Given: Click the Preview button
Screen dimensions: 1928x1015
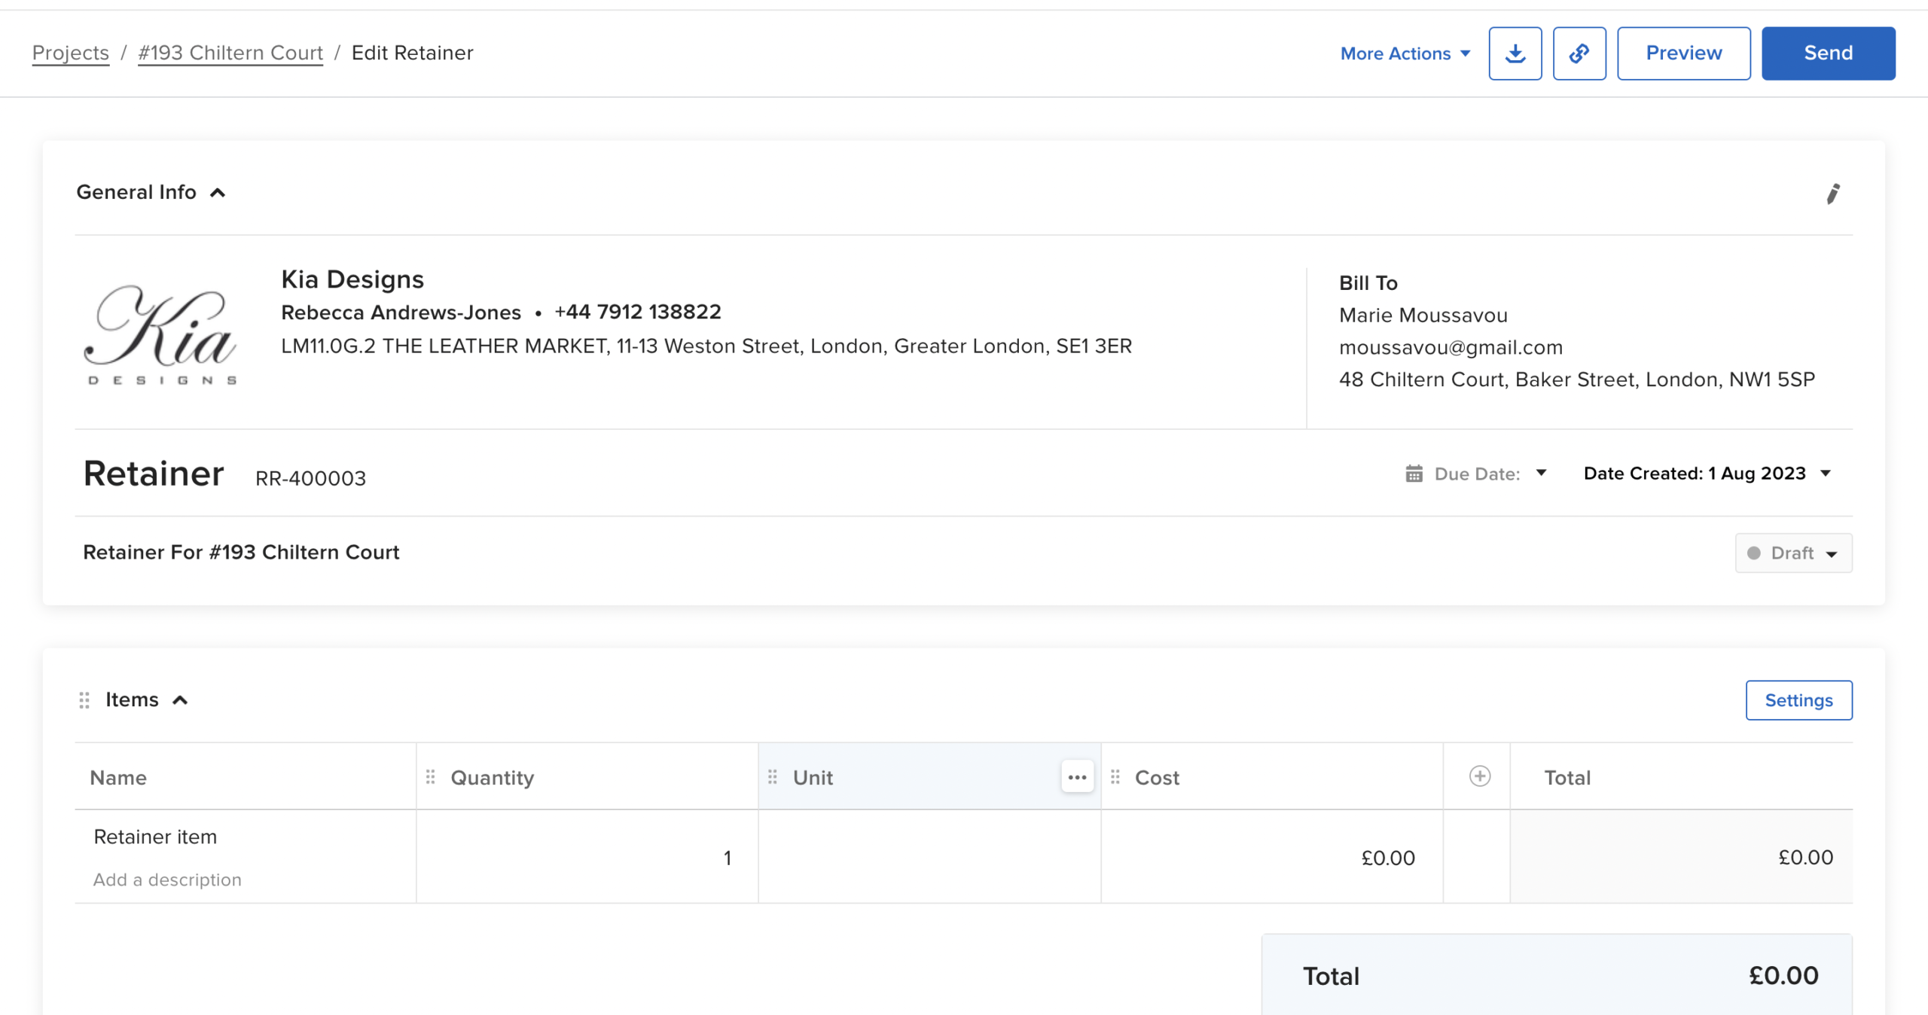Looking at the screenshot, I should 1683,53.
